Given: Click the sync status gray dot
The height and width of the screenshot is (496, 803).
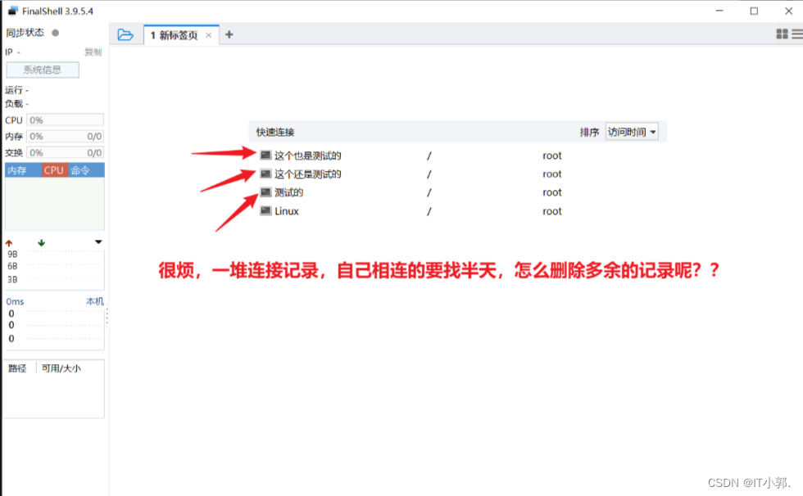Looking at the screenshot, I should point(55,33).
